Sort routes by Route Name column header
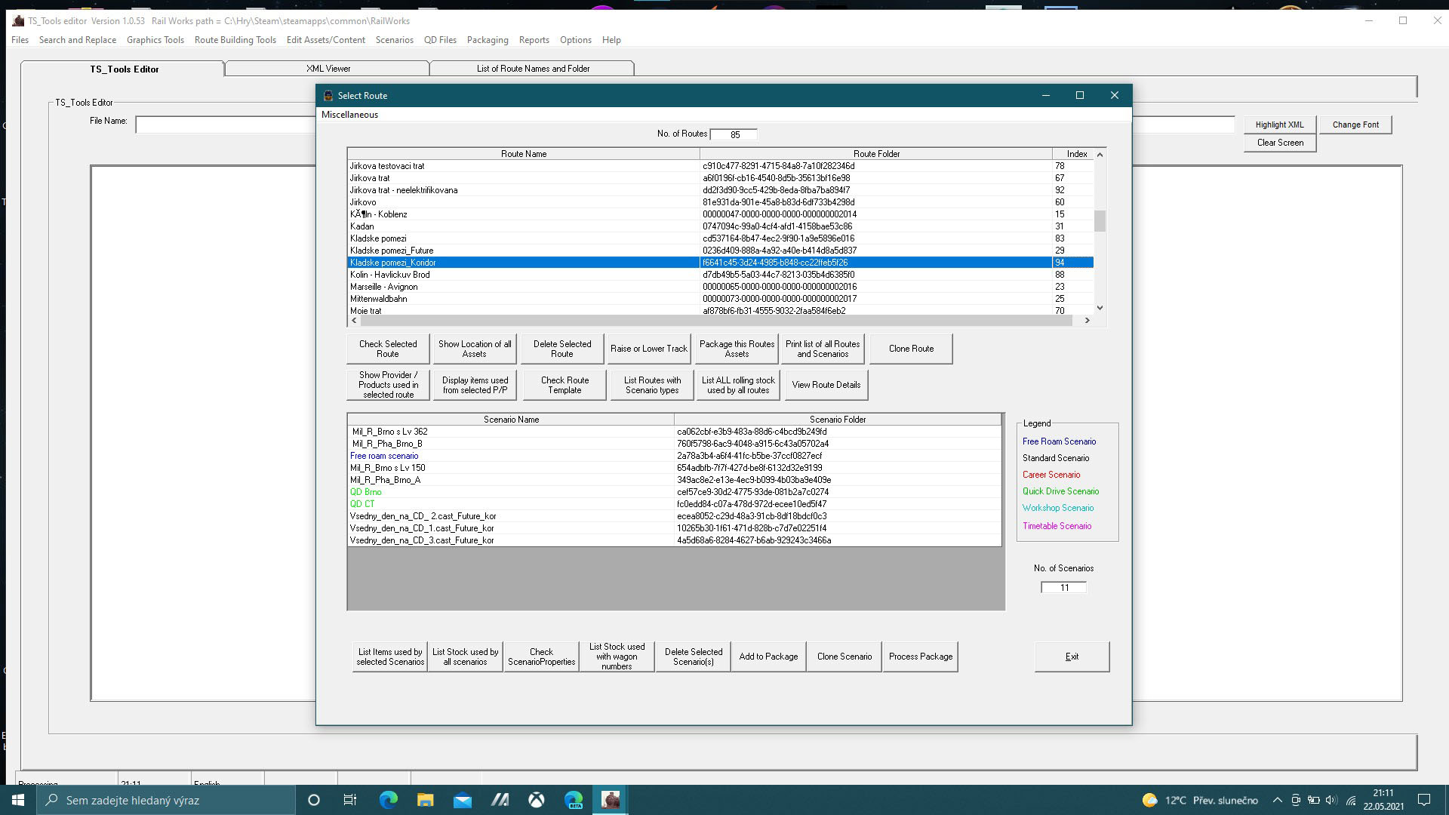 524,154
